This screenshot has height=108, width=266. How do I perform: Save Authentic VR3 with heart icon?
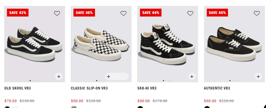pyautogui.click(x=257, y=13)
